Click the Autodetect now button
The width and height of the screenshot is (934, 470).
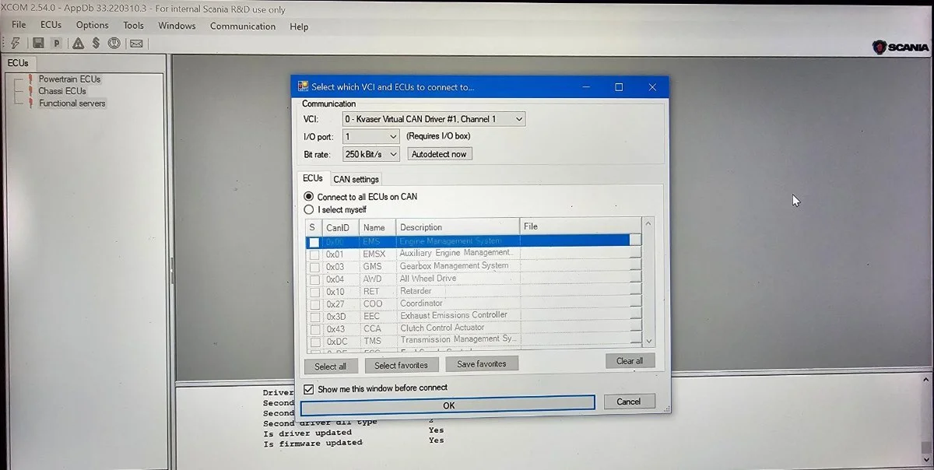point(439,154)
